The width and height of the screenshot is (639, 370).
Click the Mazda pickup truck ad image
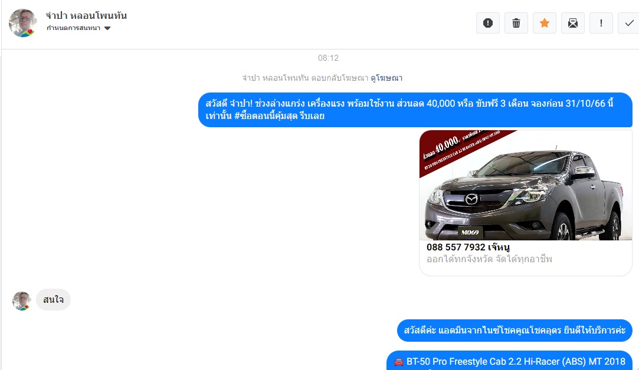(x=526, y=185)
